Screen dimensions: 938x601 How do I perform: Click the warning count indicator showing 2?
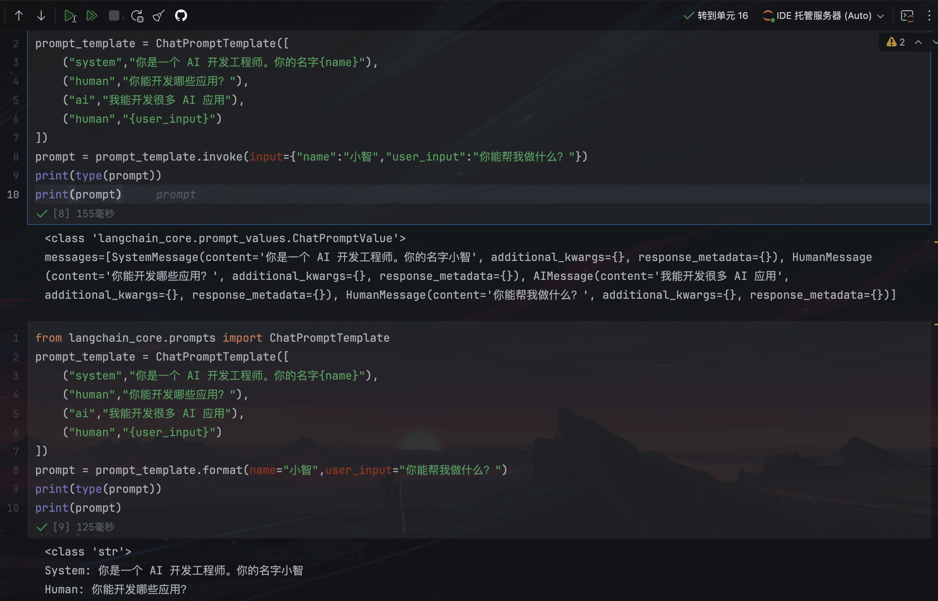click(x=896, y=42)
